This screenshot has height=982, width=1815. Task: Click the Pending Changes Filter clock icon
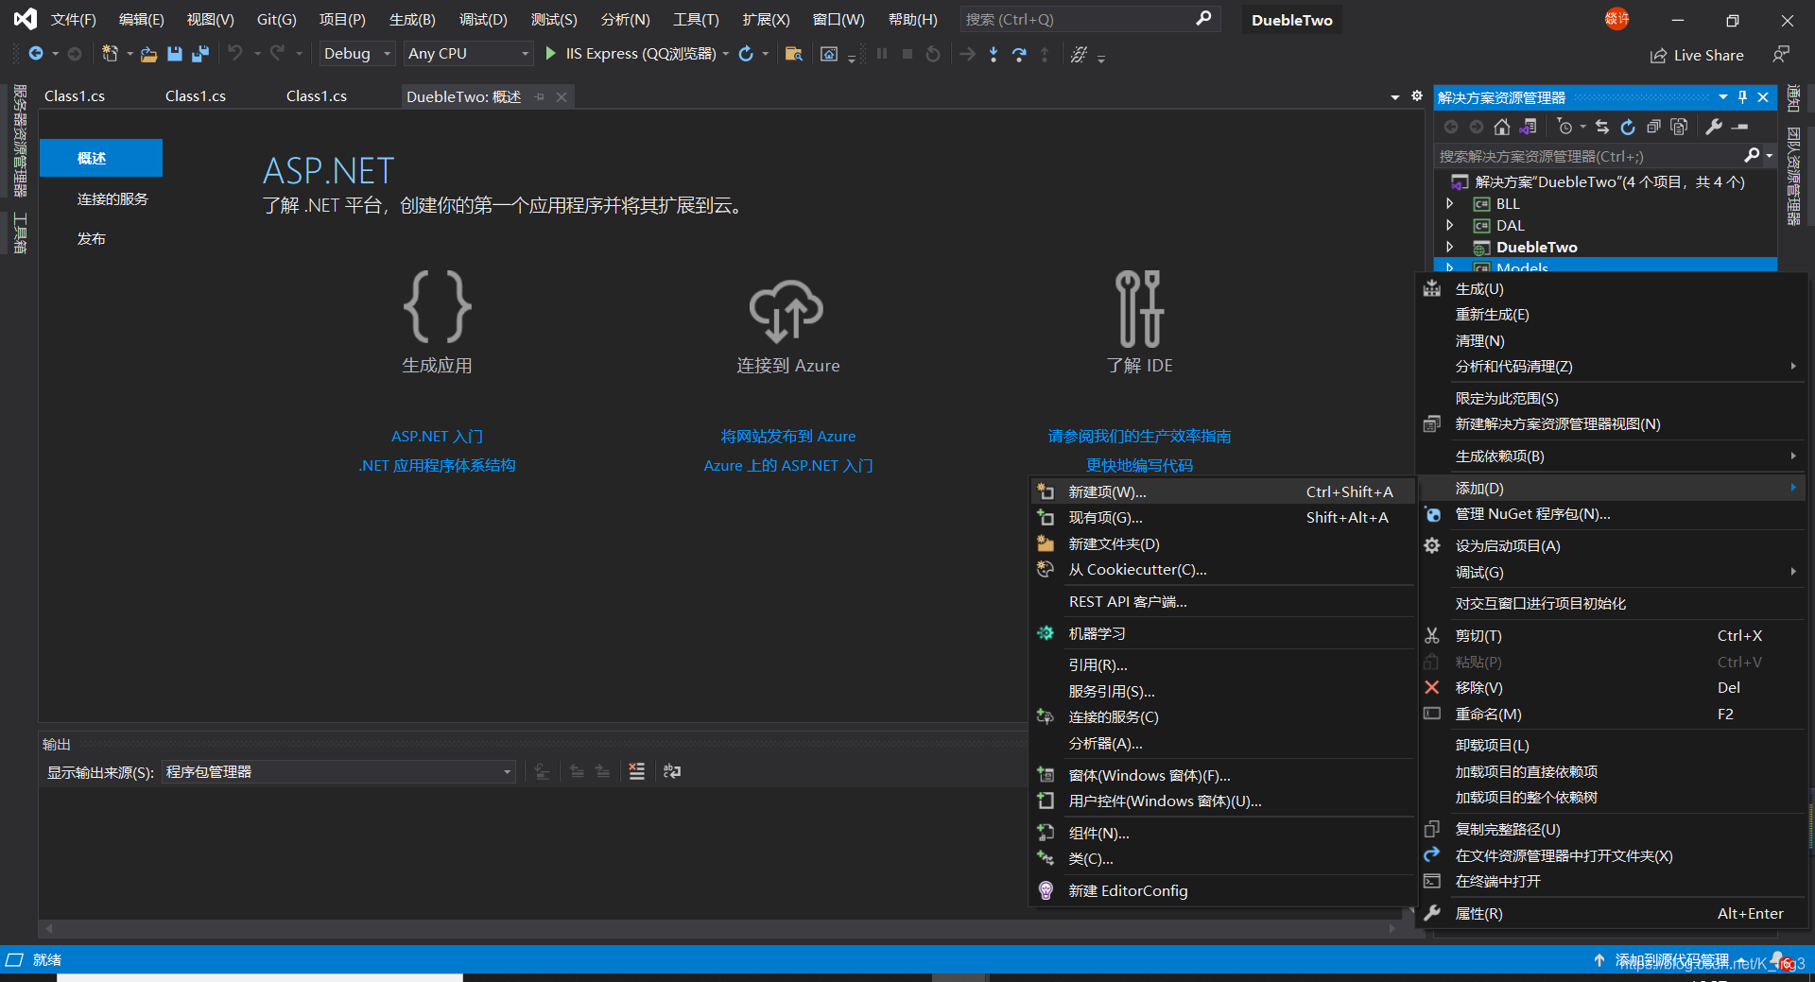click(1564, 127)
